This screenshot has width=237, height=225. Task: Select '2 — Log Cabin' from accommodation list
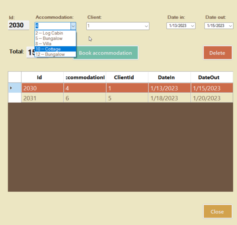click(x=55, y=33)
